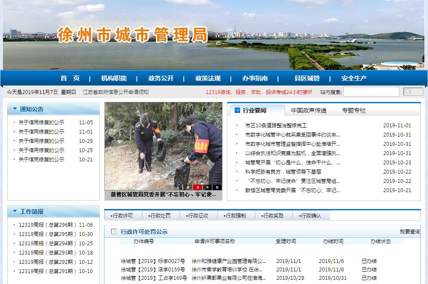Switch to the 中国政声传递 tab
This screenshot has height=284, width=428.
click(308, 110)
